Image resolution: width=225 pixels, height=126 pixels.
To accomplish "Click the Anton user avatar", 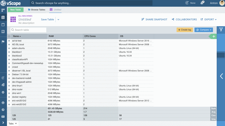I will [222, 3].
